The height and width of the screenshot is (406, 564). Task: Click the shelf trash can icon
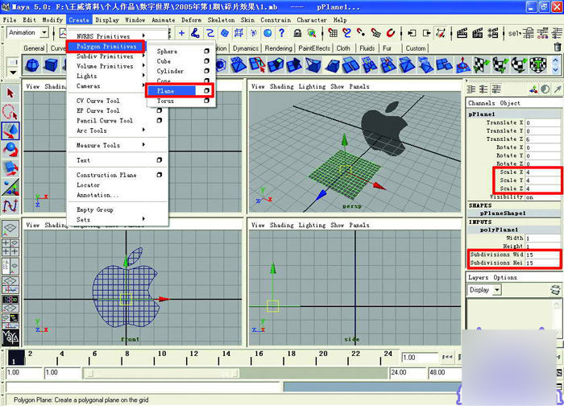pos(558,47)
